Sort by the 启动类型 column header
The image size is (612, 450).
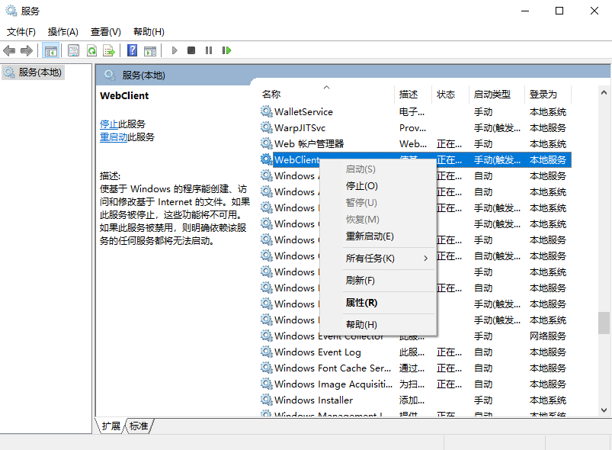(x=492, y=95)
